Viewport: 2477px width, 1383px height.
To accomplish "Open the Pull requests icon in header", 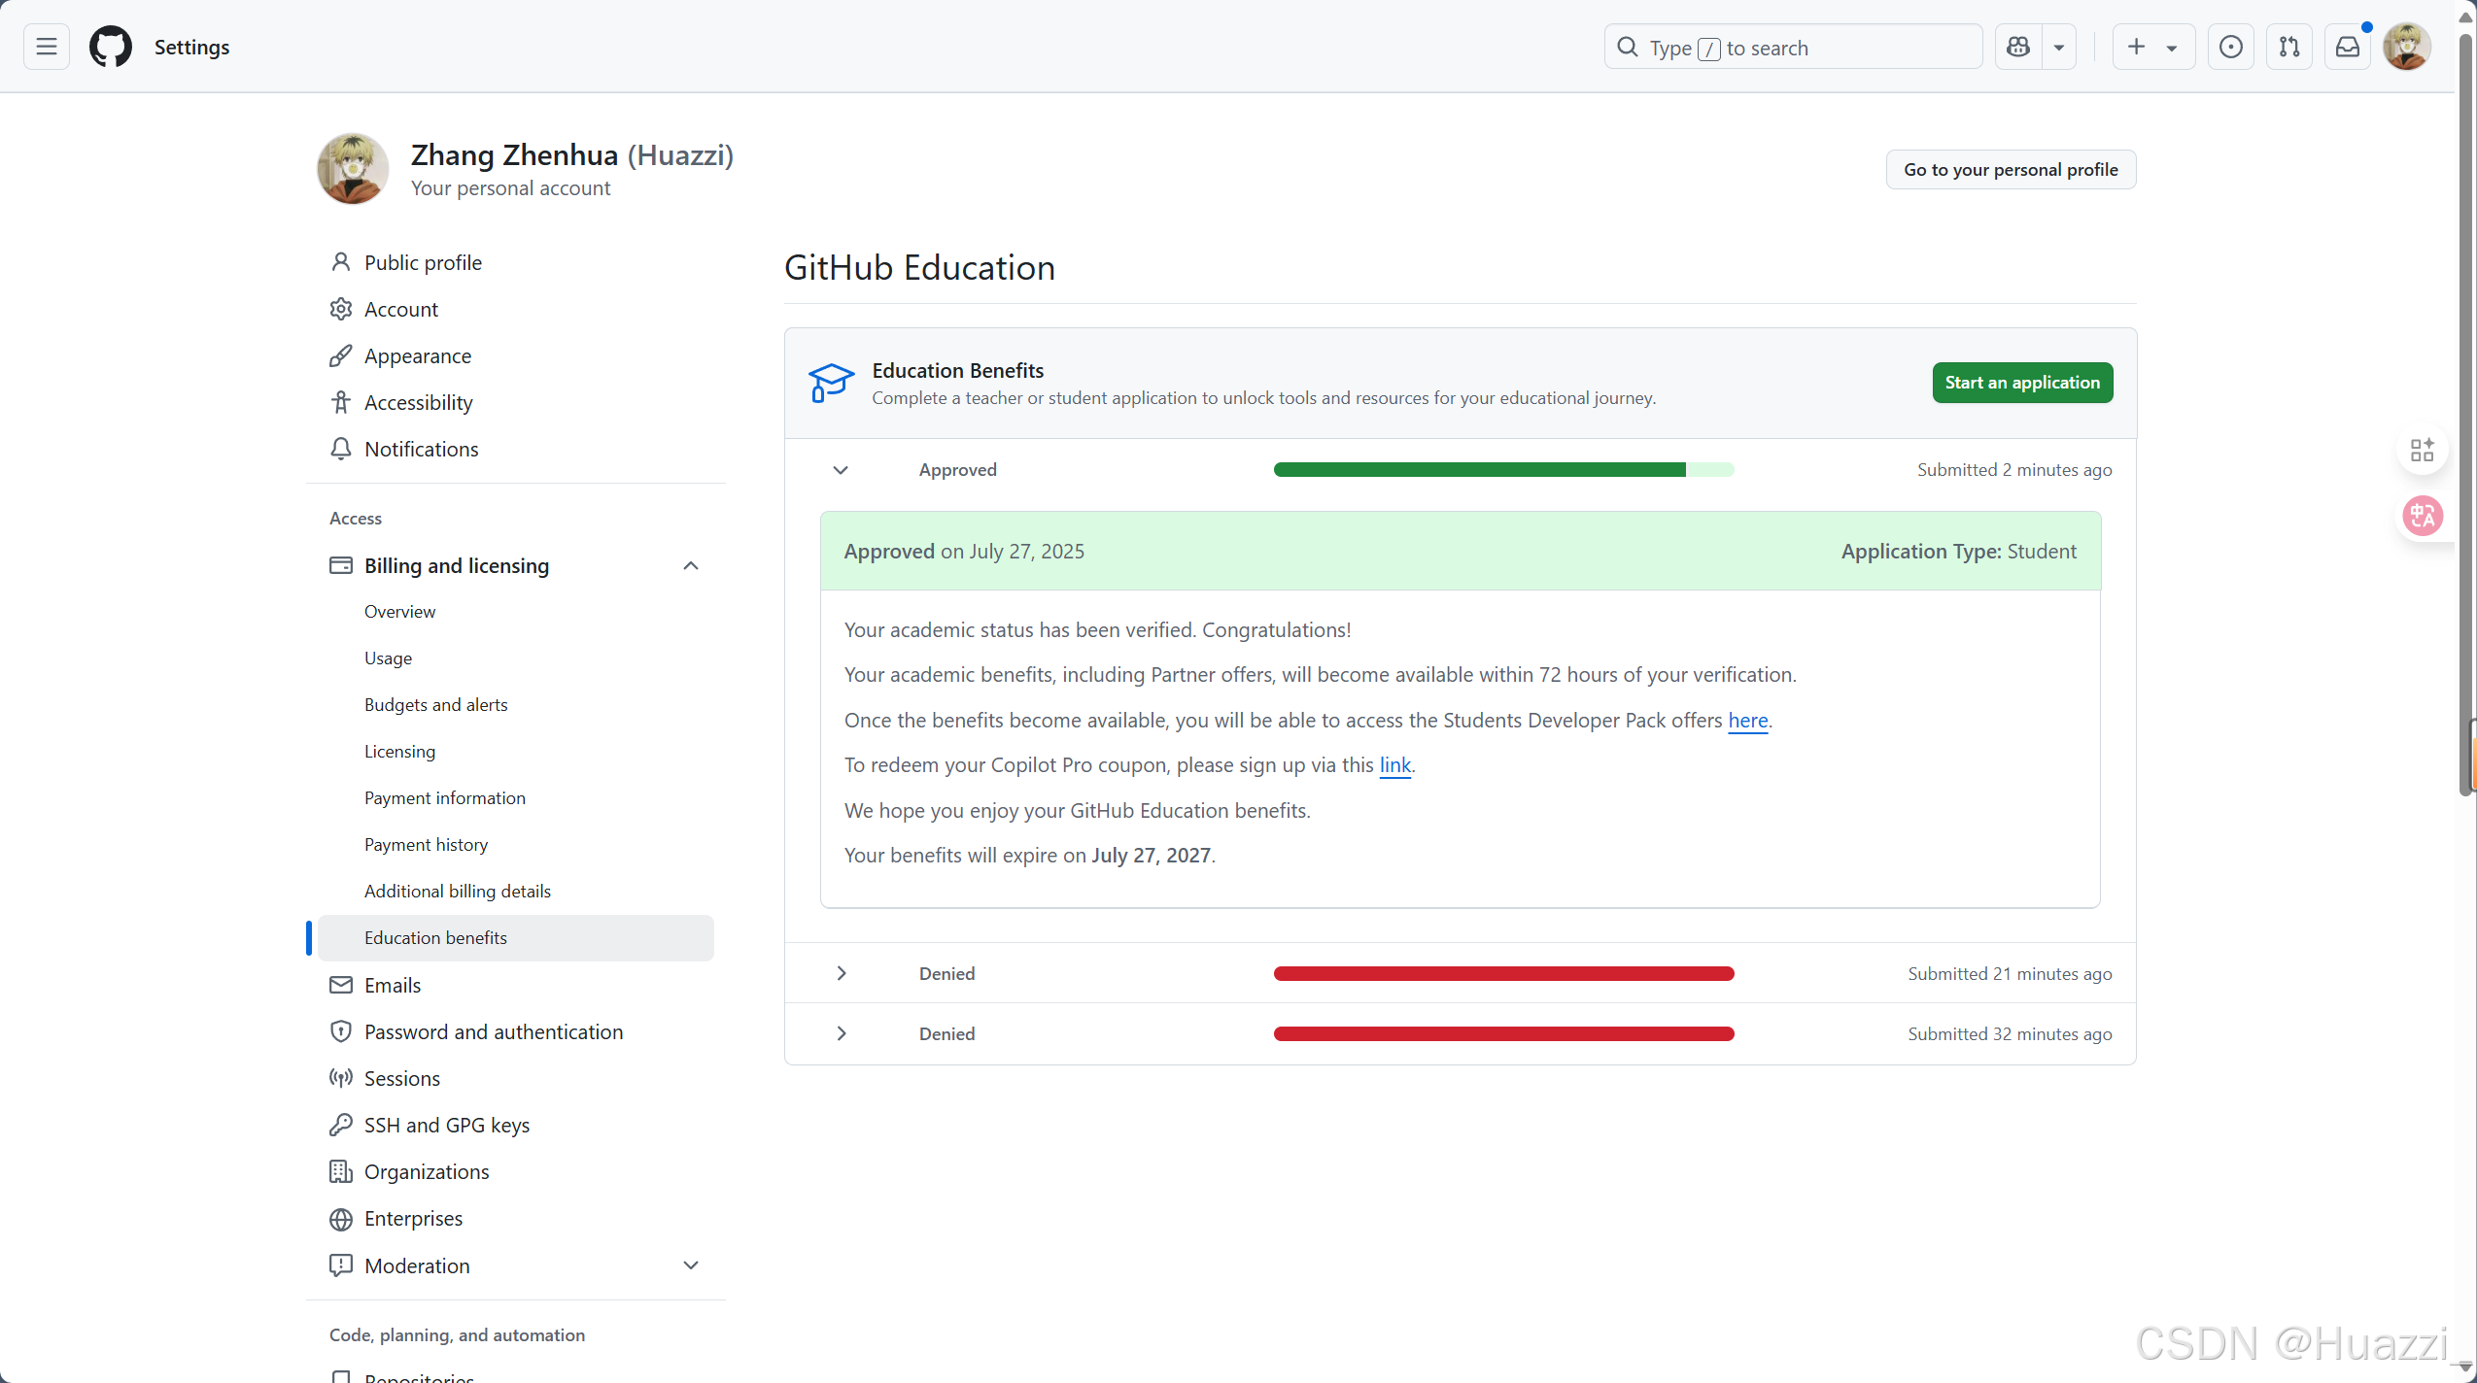I will [x=2289, y=47].
